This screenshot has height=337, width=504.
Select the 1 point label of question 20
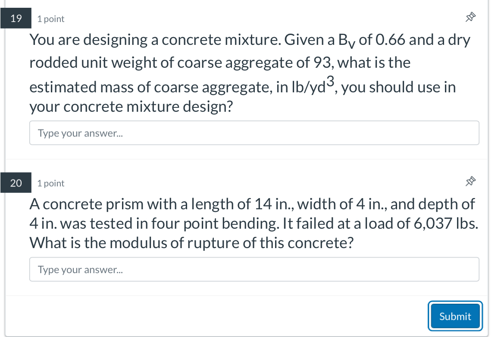point(50,183)
